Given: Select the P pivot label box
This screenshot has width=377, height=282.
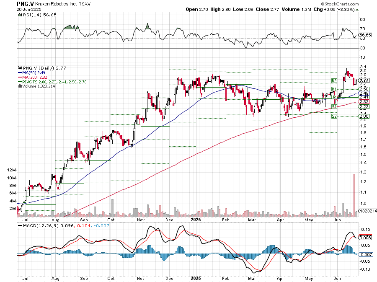Looking at the screenshot, I should [x=334, y=97].
